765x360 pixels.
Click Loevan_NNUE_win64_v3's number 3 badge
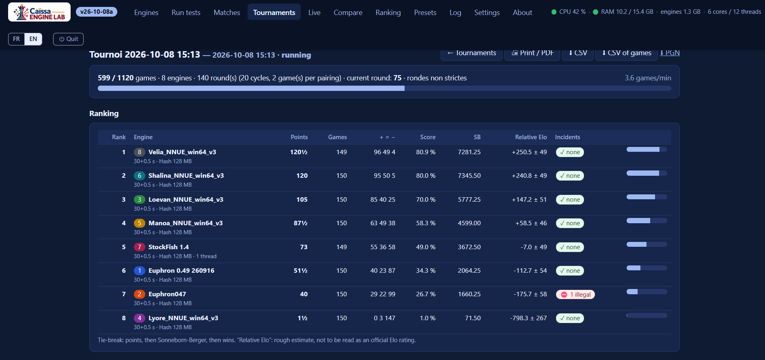coord(139,200)
